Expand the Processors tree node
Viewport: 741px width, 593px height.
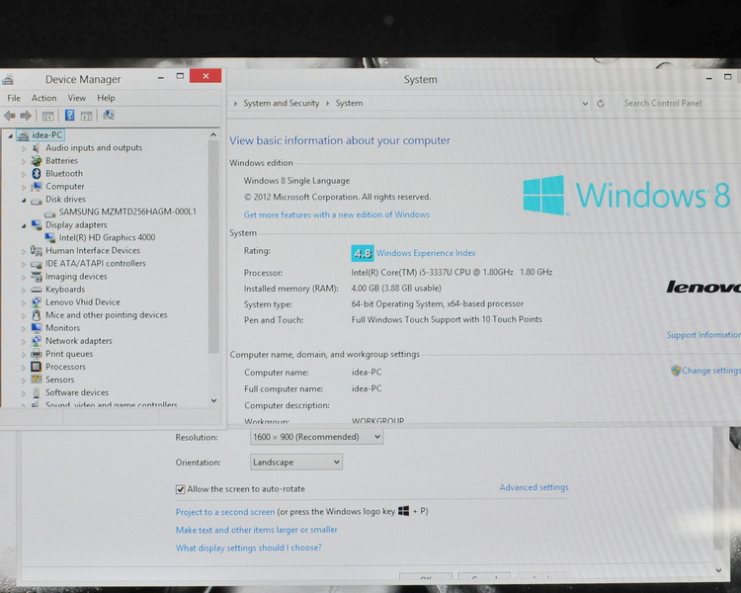(x=23, y=367)
